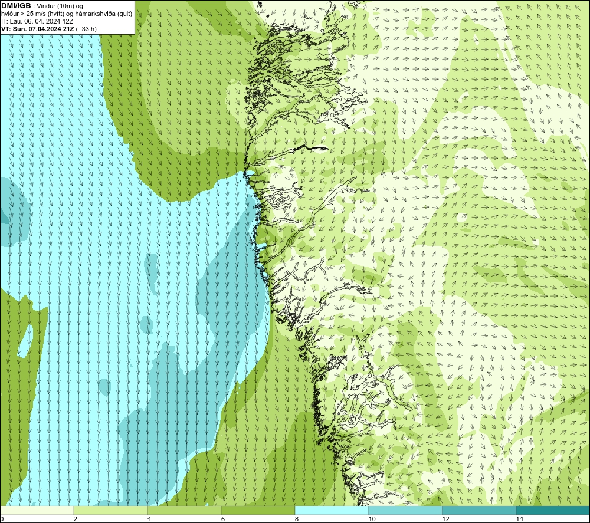
Task: Click the 10–12 m/s cyan legend swatch
Action: point(406,510)
